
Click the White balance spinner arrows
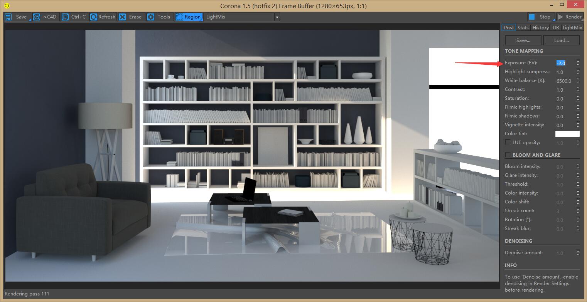click(x=578, y=81)
